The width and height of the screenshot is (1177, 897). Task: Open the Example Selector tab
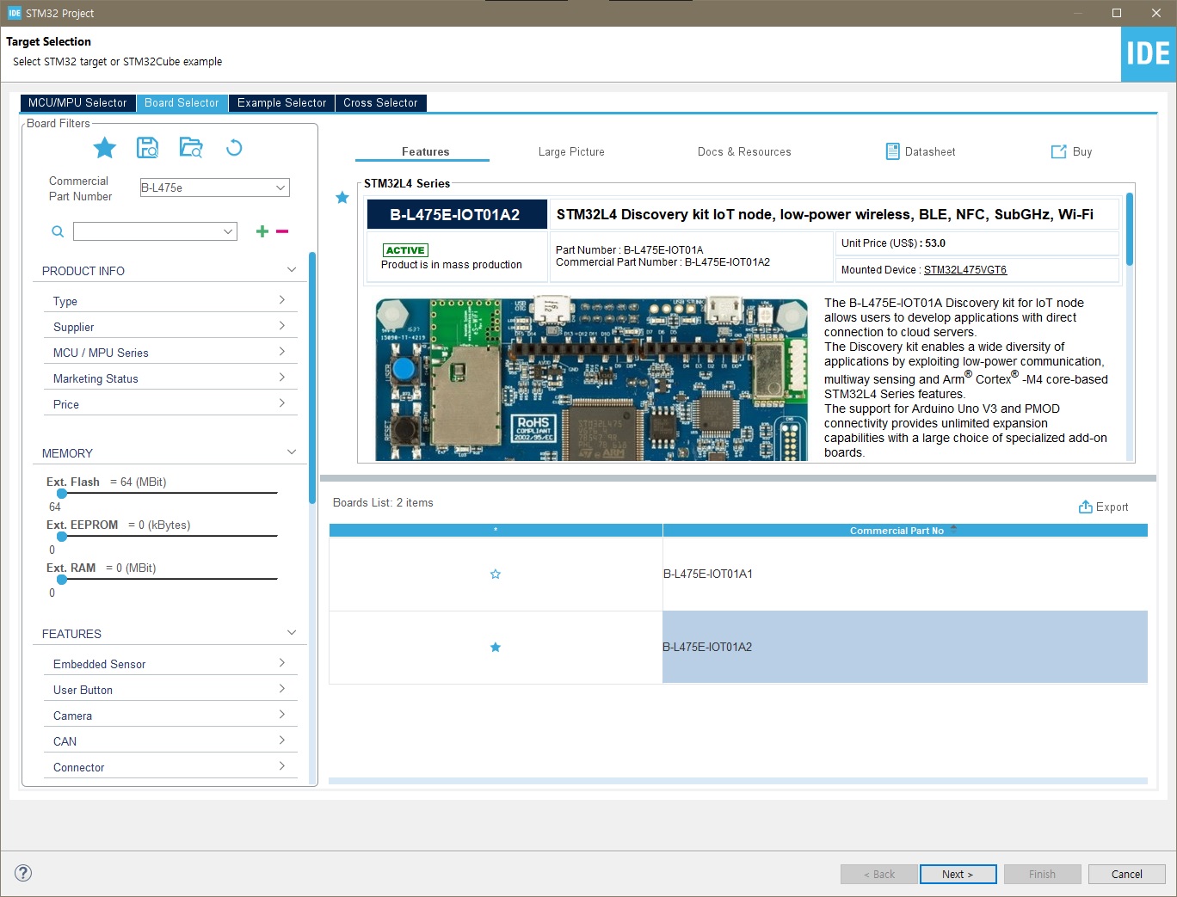click(x=281, y=102)
